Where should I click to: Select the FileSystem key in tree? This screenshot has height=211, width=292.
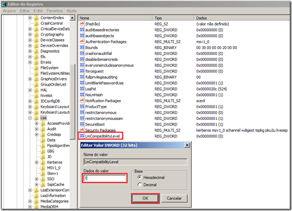click(x=49, y=68)
